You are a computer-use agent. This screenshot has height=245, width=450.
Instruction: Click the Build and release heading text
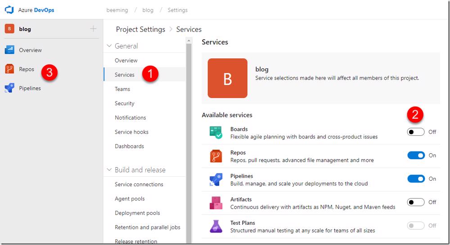click(140, 169)
